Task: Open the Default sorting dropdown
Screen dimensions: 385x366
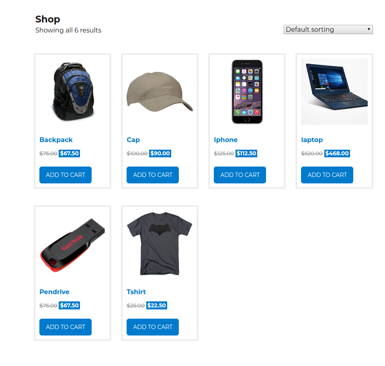Action: [x=328, y=29]
